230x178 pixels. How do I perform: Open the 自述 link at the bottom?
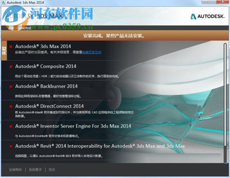coord(51,170)
